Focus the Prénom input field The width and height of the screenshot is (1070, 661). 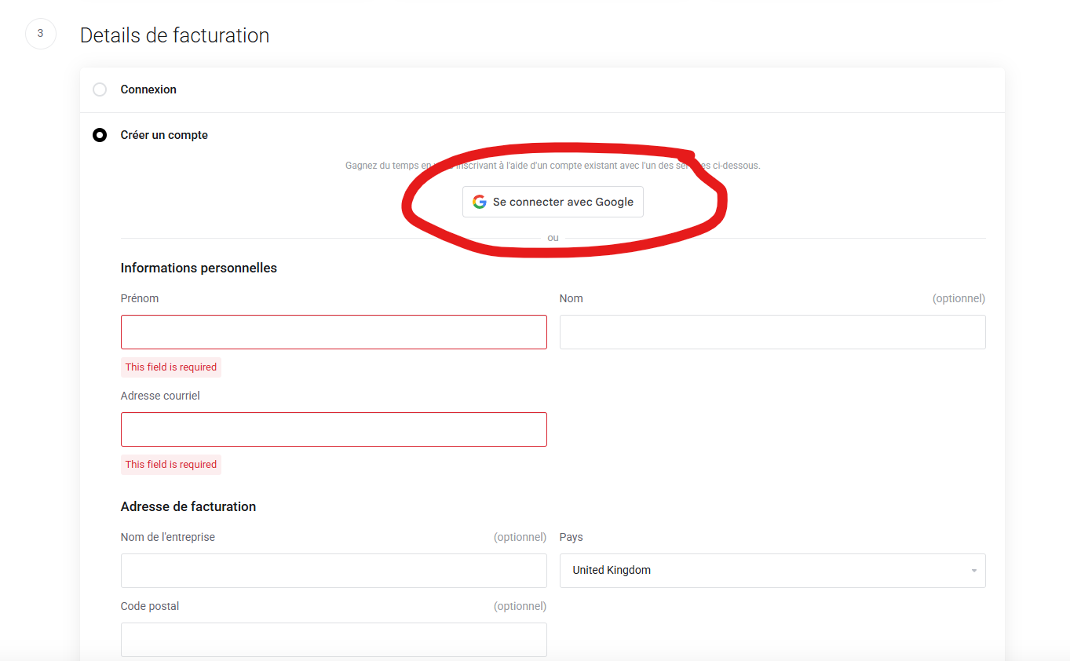click(334, 332)
